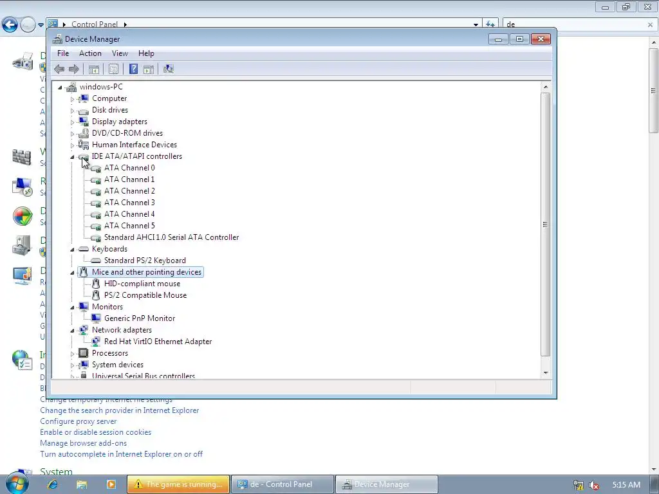This screenshot has width=659, height=494.
Task: Click the windows-PC root computer icon
Action: coord(71,87)
